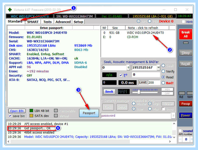Enable the Hints checkbox

coord(183,22)
